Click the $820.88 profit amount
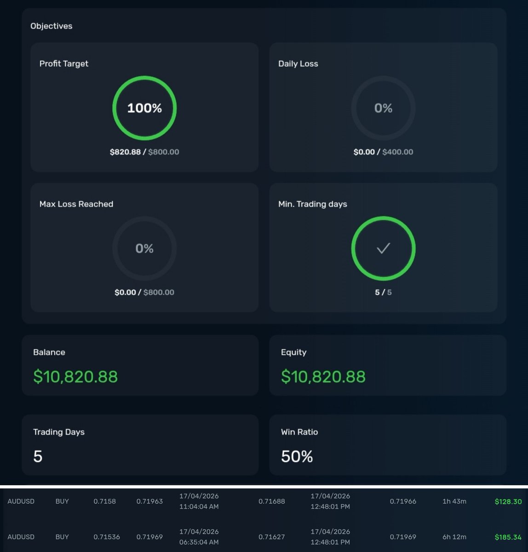Viewport: 528px width, 552px height. tap(125, 152)
